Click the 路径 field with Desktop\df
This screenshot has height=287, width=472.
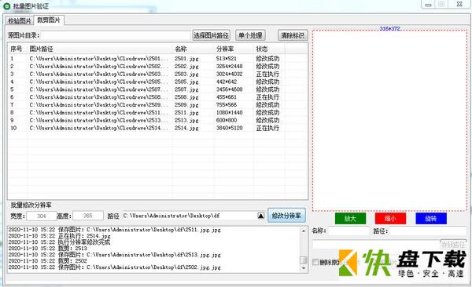pos(189,216)
